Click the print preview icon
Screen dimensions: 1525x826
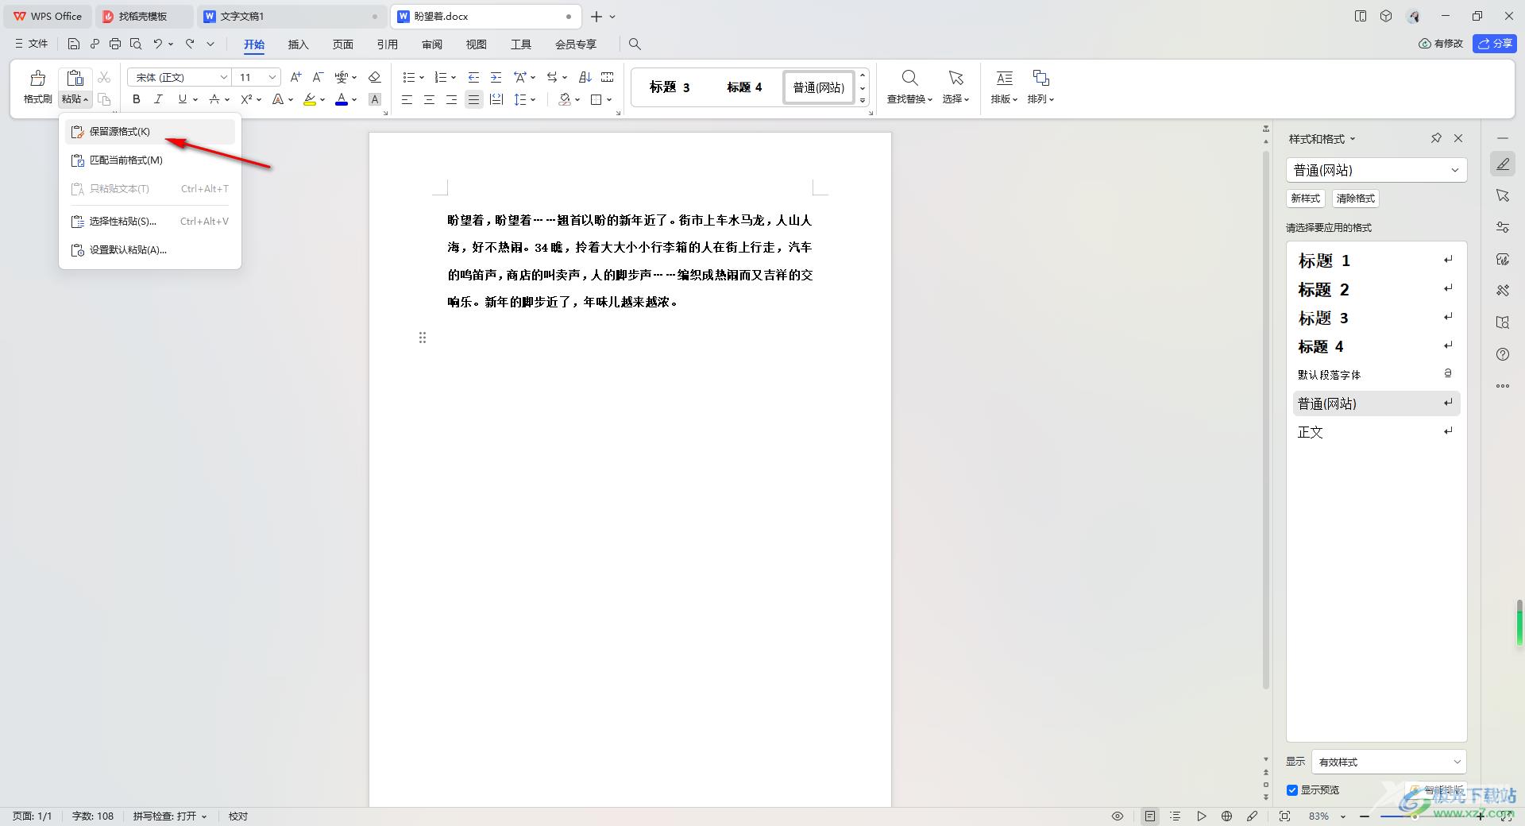pyautogui.click(x=136, y=44)
